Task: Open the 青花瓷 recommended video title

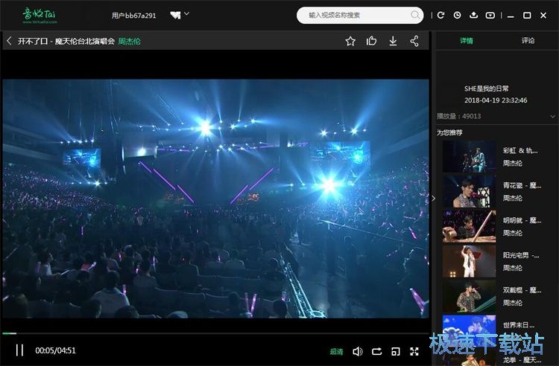Action: click(522, 185)
